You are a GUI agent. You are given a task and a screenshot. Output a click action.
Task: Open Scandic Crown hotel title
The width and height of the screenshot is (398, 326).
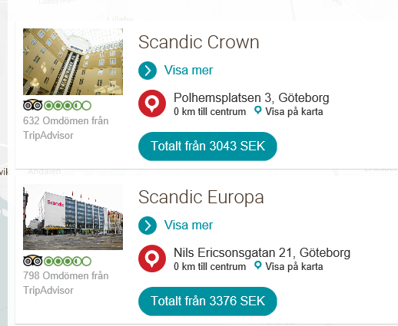tap(199, 42)
